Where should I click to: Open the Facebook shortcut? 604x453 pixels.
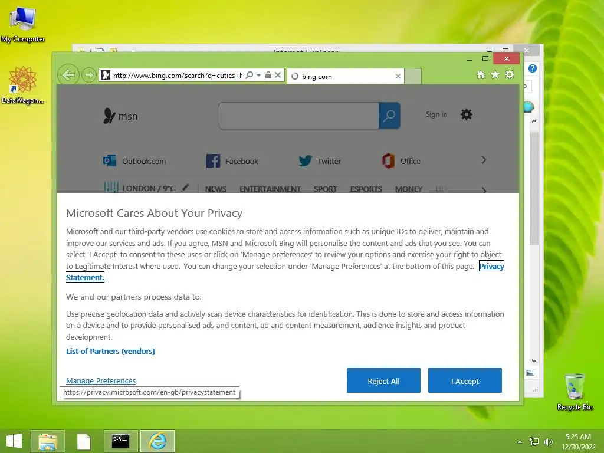tap(232, 161)
